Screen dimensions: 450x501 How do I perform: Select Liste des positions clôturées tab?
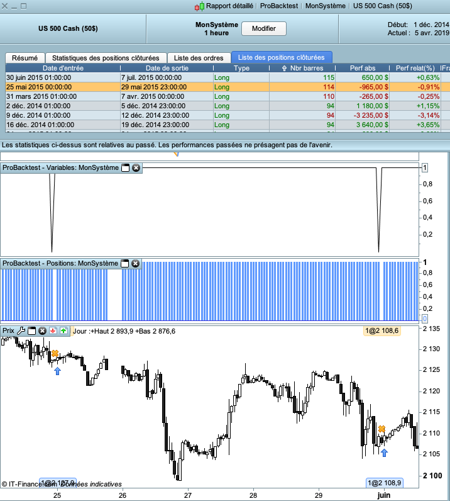click(x=281, y=57)
